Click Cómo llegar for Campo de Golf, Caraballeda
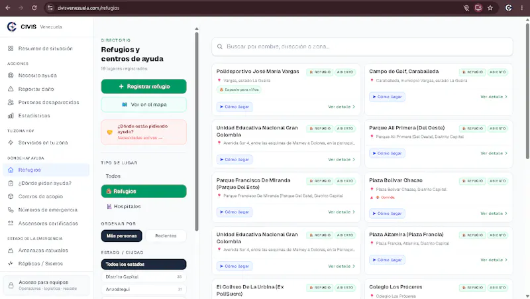The width and height of the screenshot is (530, 299). pyautogui.click(x=387, y=97)
